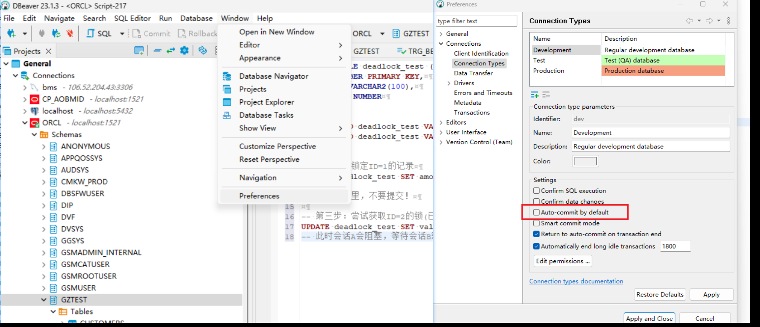
Task: Open the ORCL active connection dropdown
Action: (x=382, y=34)
